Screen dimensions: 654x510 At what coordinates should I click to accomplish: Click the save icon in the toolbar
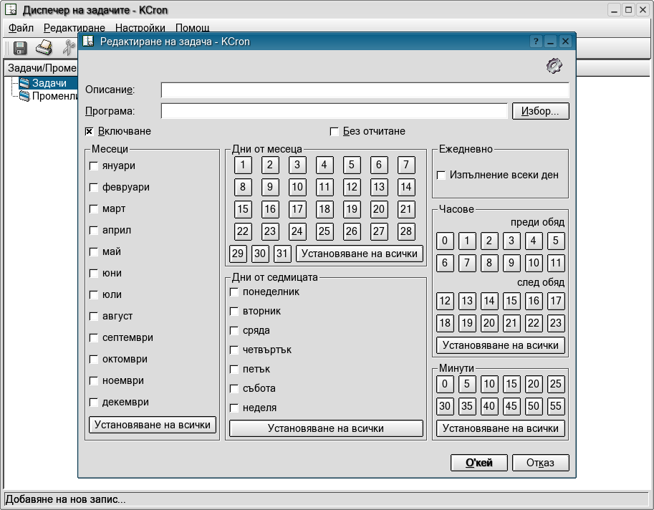pyautogui.click(x=20, y=48)
